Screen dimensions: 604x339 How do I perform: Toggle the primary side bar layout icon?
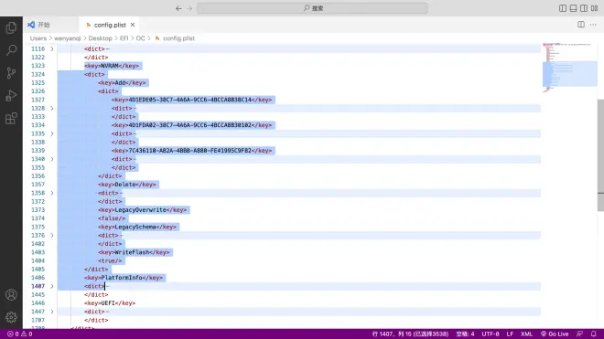tap(563, 8)
